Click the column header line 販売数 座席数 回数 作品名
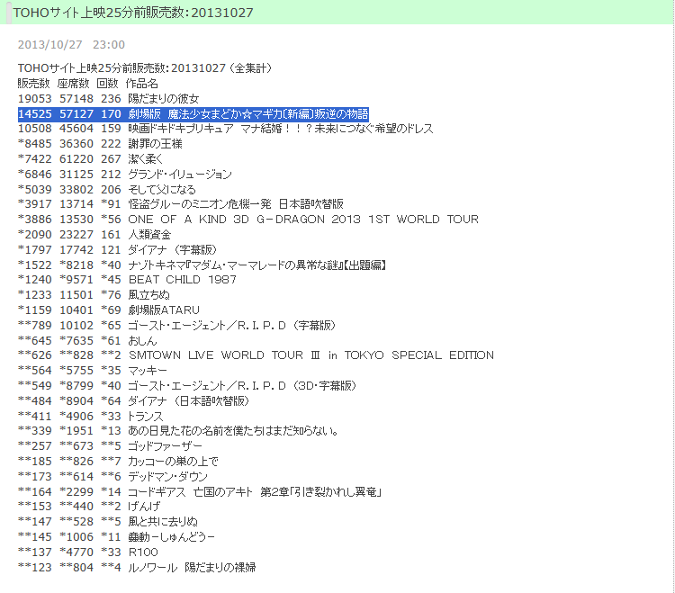 (88, 84)
